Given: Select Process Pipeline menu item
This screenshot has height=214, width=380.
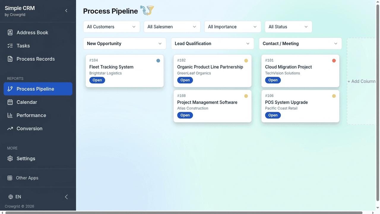Looking at the screenshot, I should click(38, 89).
